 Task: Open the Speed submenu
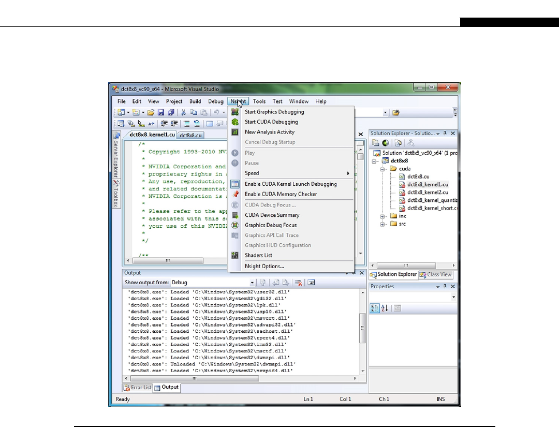pos(291,173)
